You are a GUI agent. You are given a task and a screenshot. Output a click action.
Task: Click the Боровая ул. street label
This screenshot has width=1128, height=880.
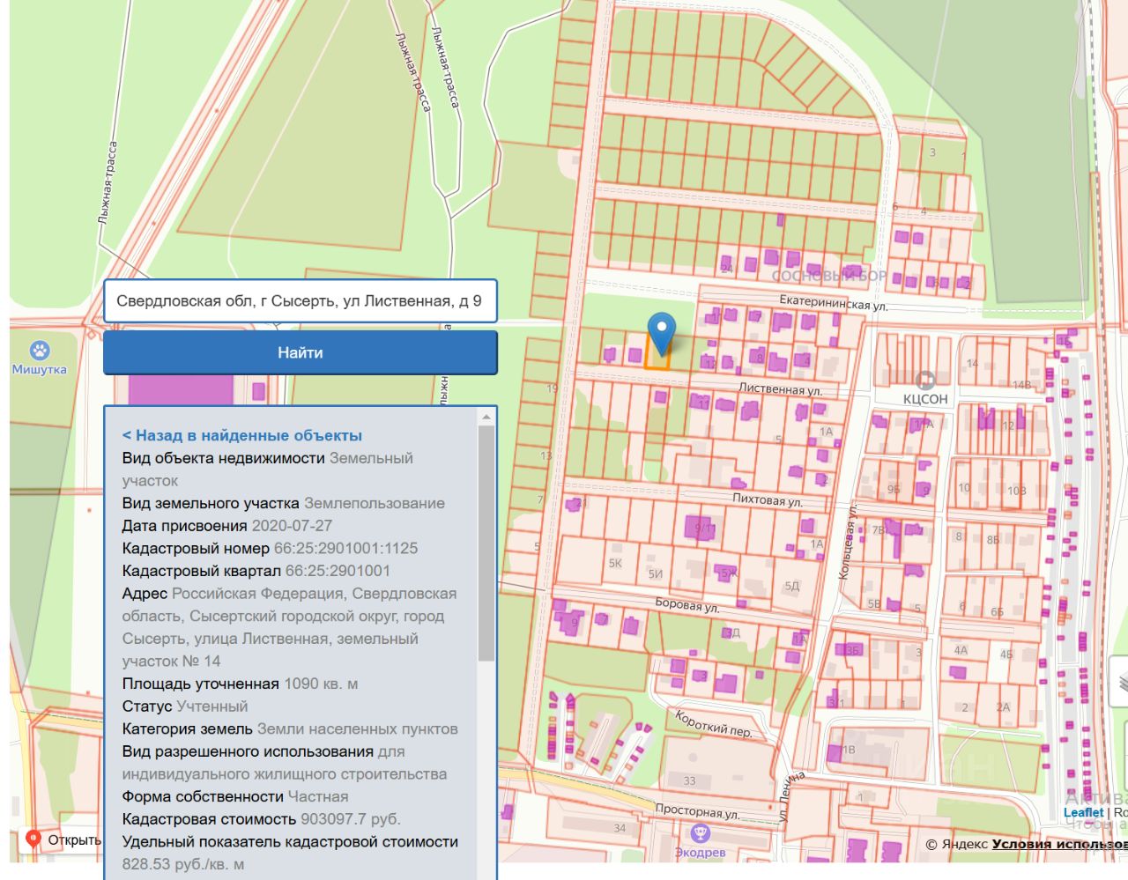coord(686,605)
